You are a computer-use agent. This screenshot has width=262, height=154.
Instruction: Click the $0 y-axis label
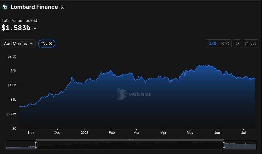point(14,129)
